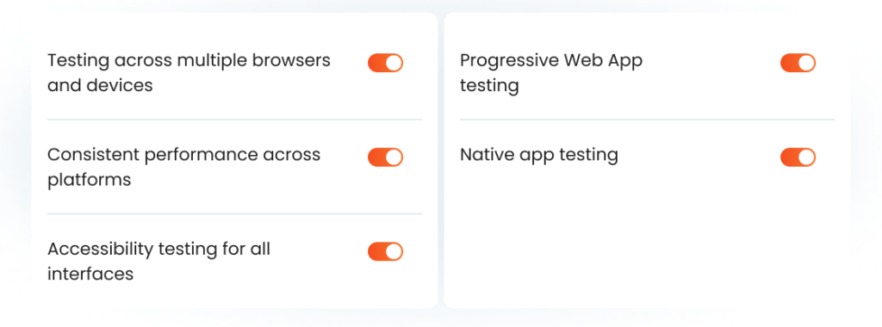Toggle off Testing across multiple browsers switch
This screenshot has width=882, height=327.
(385, 63)
